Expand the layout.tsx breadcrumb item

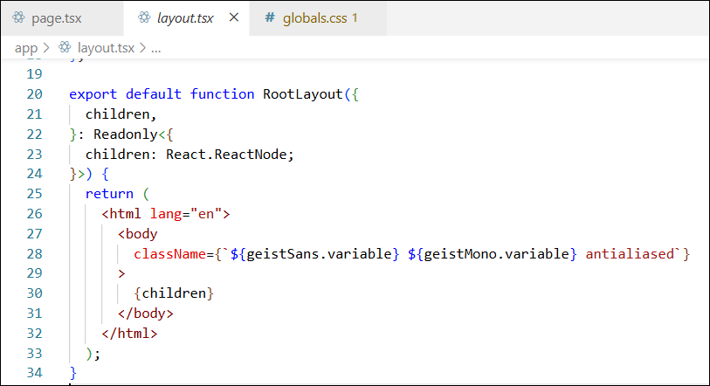pos(105,48)
